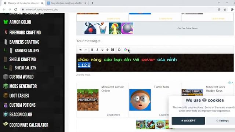
Task: Select the Message of the day browser tab
Action: tap(23, 3)
